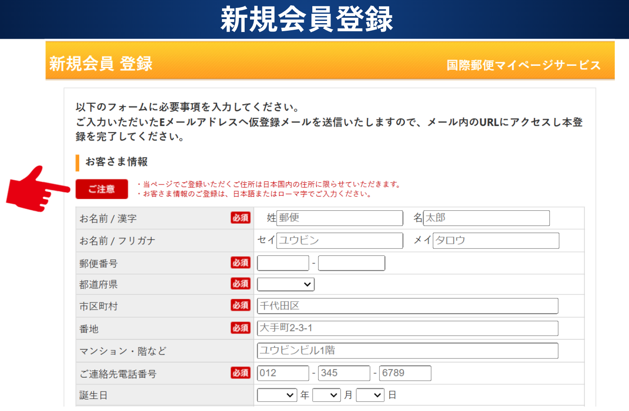Screen dimensions: 629x411
Task: Click the red ご注意 notice button
Action: point(101,189)
